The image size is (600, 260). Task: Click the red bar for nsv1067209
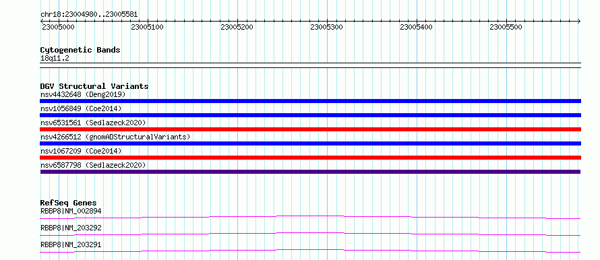click(310, 158)
